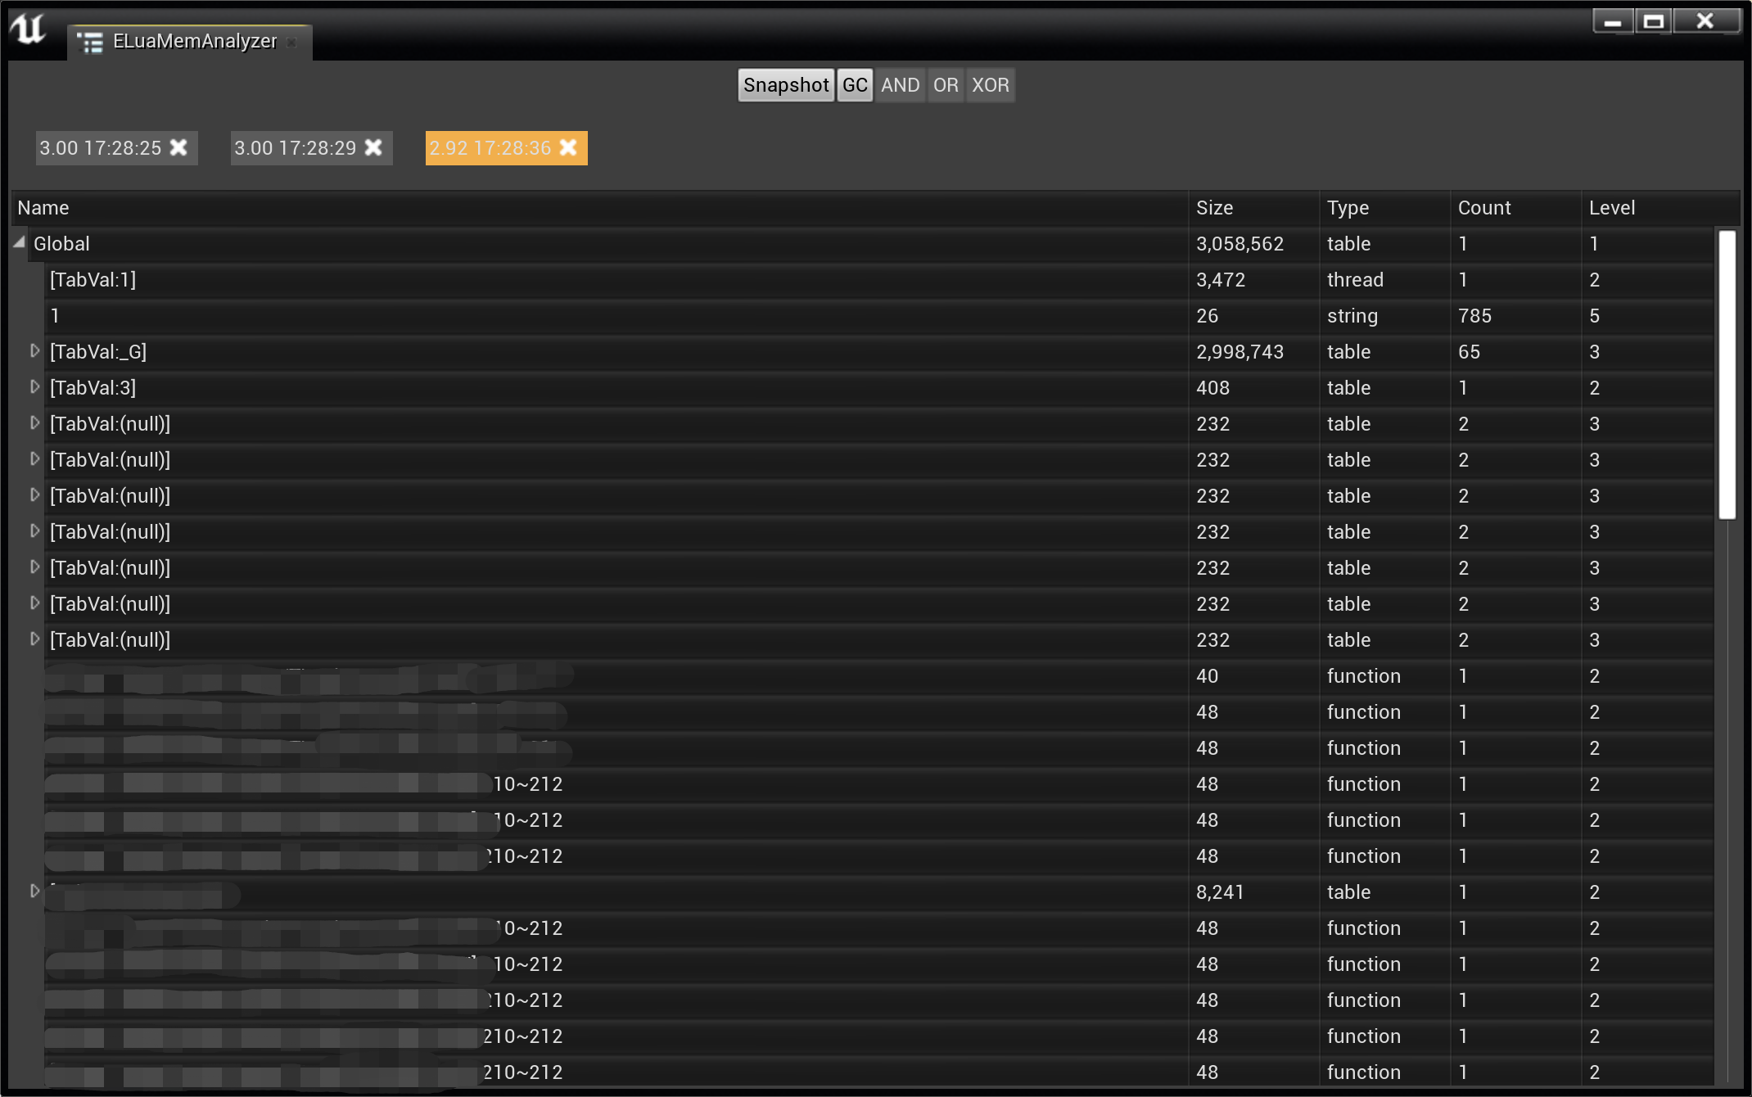Viewport: 1752px width, 1097px height.
Task: Maximize the analyzer window
Action: point(1653,22)
